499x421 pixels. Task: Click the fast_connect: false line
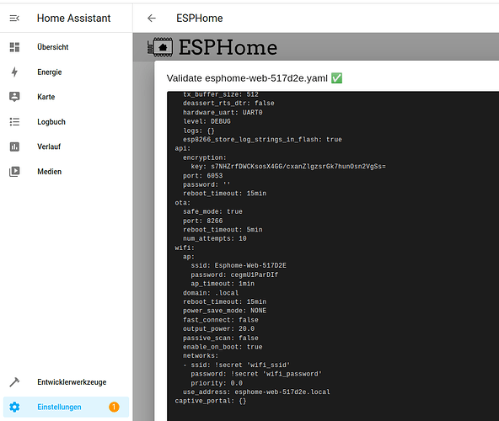221,320
